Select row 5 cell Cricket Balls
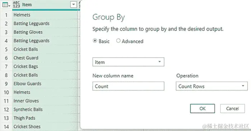 pos(45,49)
